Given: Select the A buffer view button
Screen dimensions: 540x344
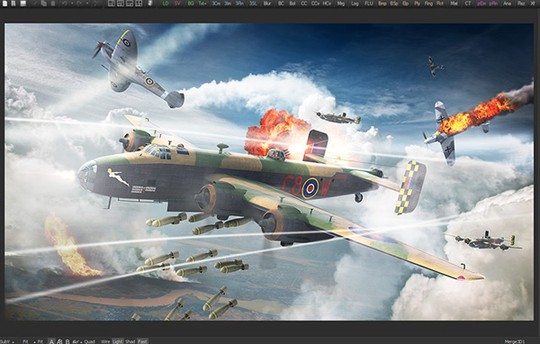Looking at the screenshot, I should tap(51, 341).
